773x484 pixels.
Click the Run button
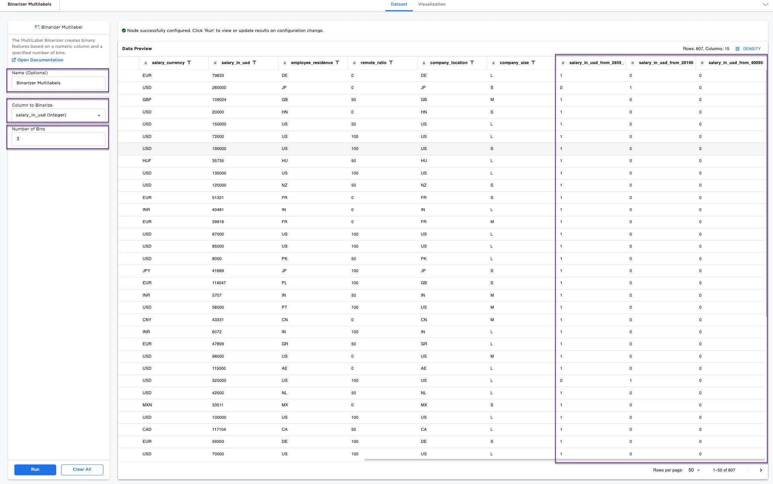tap(35, 469)
